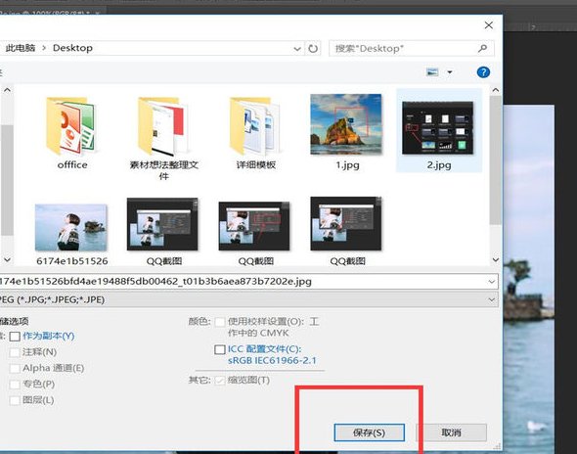Click the left pane scroll up arrow

click(x=8, y=90)
